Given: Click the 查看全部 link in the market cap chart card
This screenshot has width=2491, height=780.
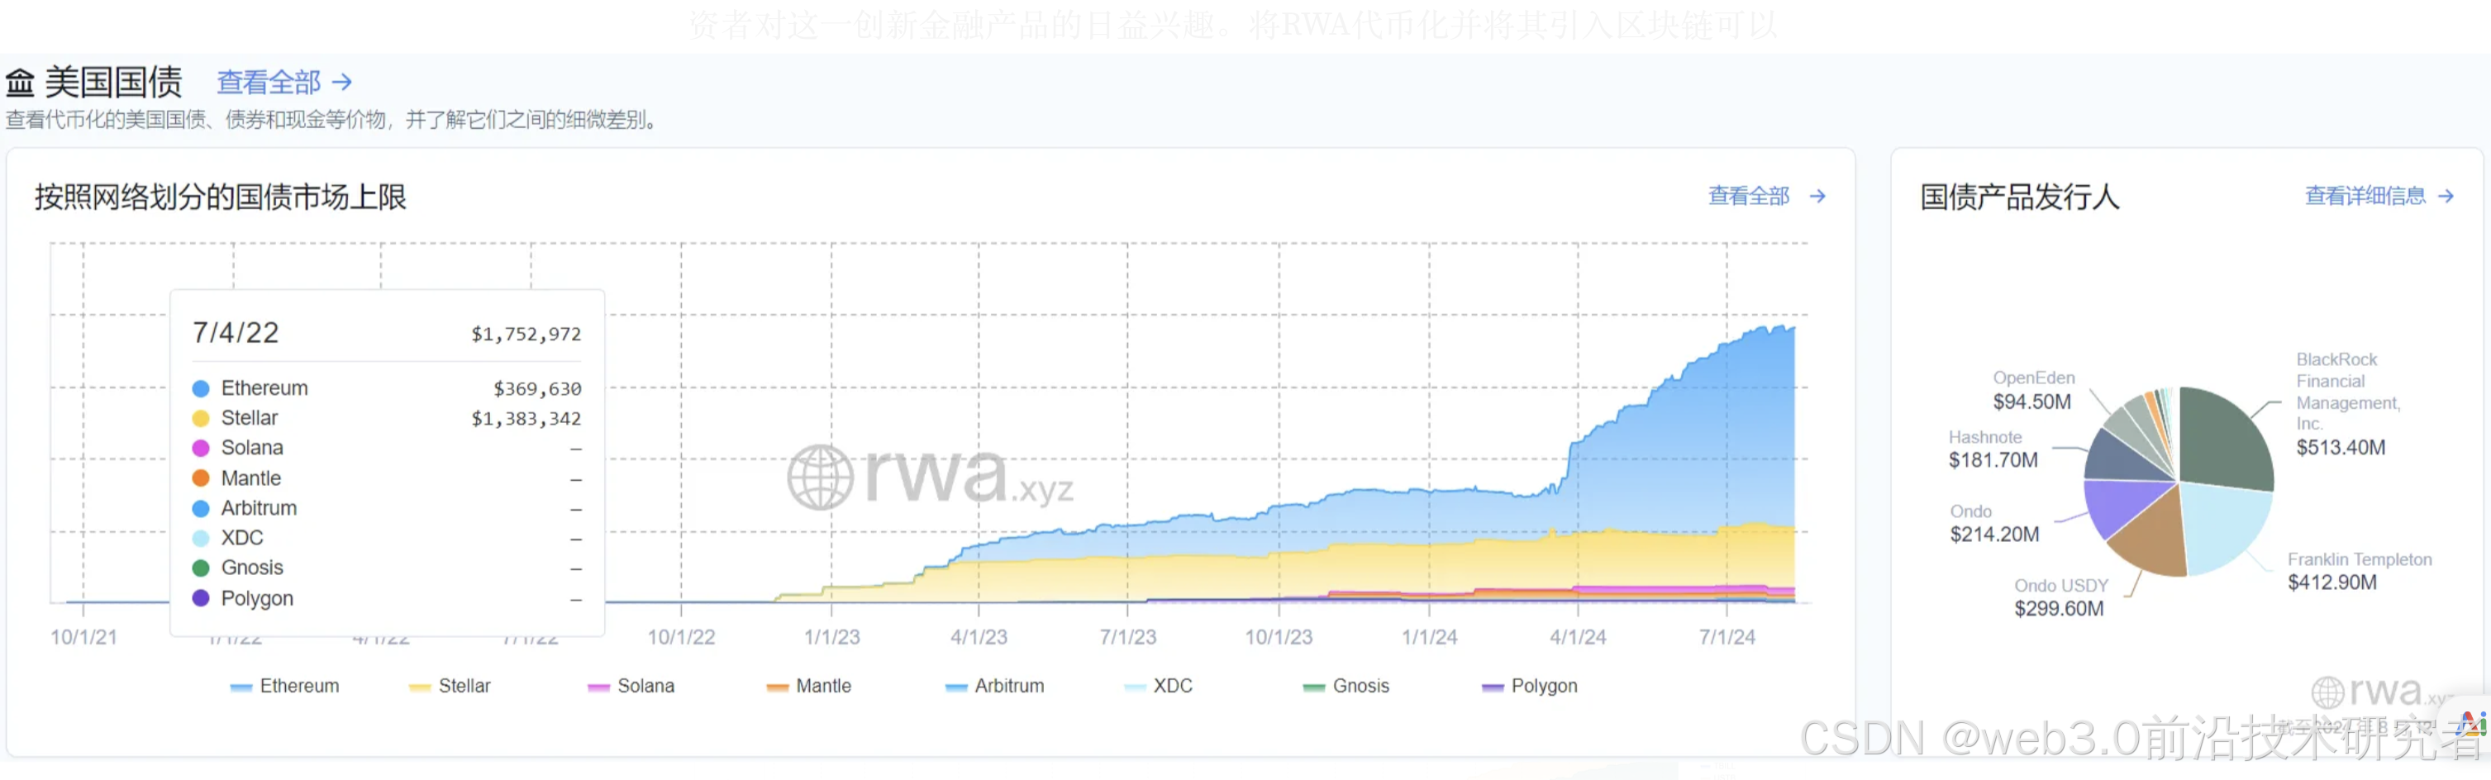Looking at the screenshot, I should 1765,196.
